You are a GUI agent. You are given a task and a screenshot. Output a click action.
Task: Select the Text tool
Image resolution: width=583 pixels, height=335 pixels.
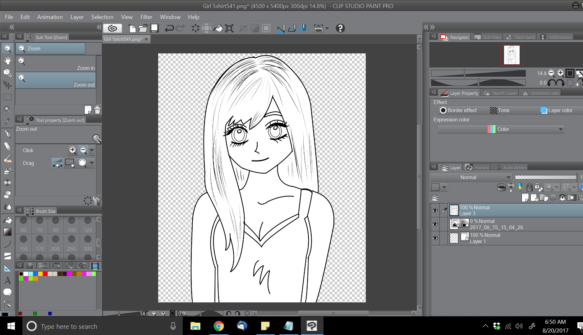coord(7,280)
